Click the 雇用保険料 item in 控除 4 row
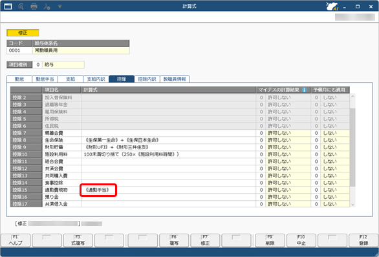This screenshot has width=379, height=257. pos(61,112)
